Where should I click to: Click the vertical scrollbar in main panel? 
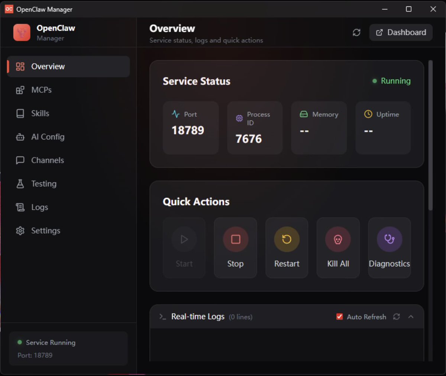point(430,135)
